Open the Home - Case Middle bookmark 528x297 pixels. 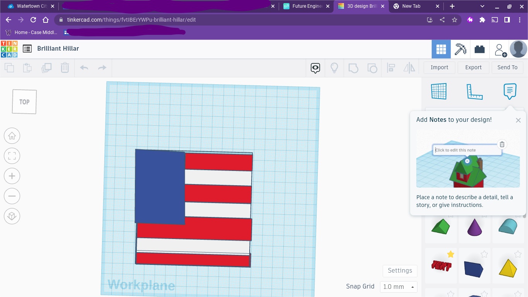[32, 32]
